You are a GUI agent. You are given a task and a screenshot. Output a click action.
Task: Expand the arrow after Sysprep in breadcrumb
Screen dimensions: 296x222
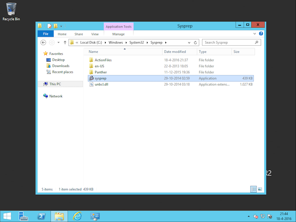(x=166, y=43)
